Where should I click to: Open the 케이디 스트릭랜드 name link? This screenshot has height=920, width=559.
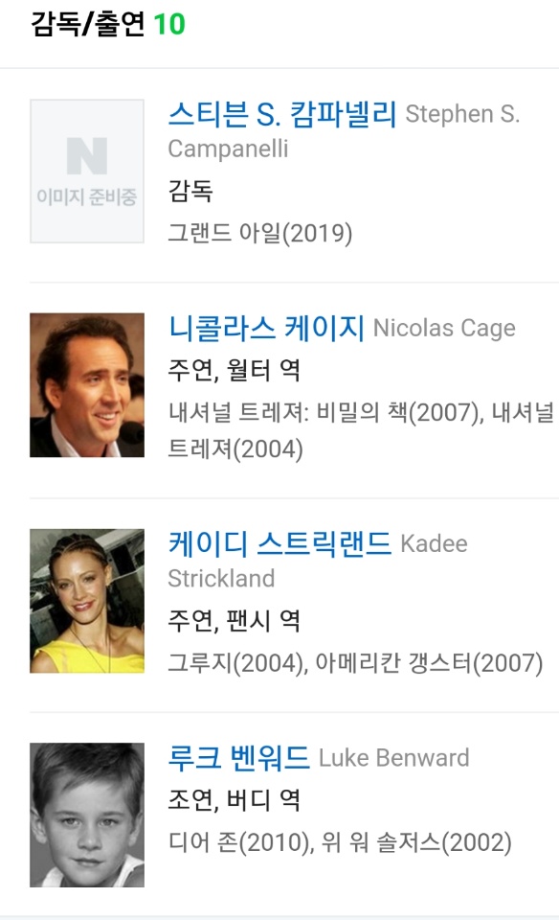(279, 543)
